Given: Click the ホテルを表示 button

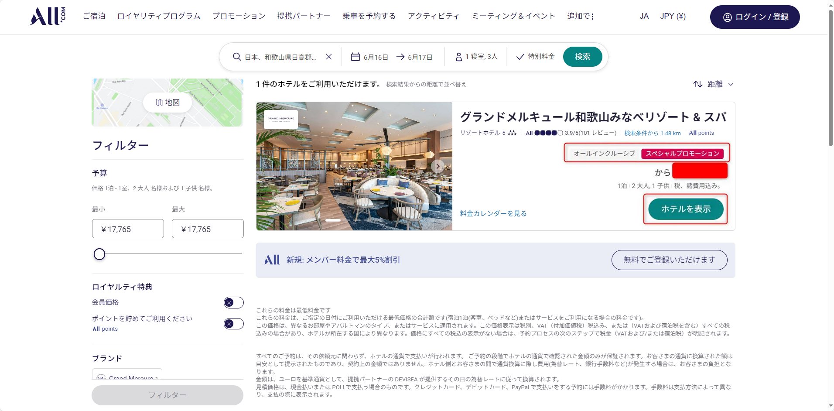Looking at the screenshot, I should tap(686, 209).
